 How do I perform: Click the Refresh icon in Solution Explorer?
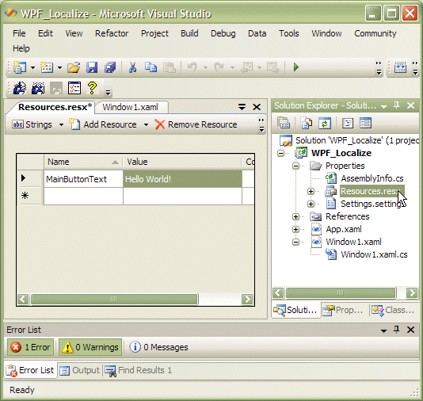pos(325,123)
